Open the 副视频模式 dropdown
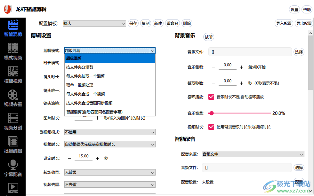This screenshot has height=196, width=314. point(110,132)
